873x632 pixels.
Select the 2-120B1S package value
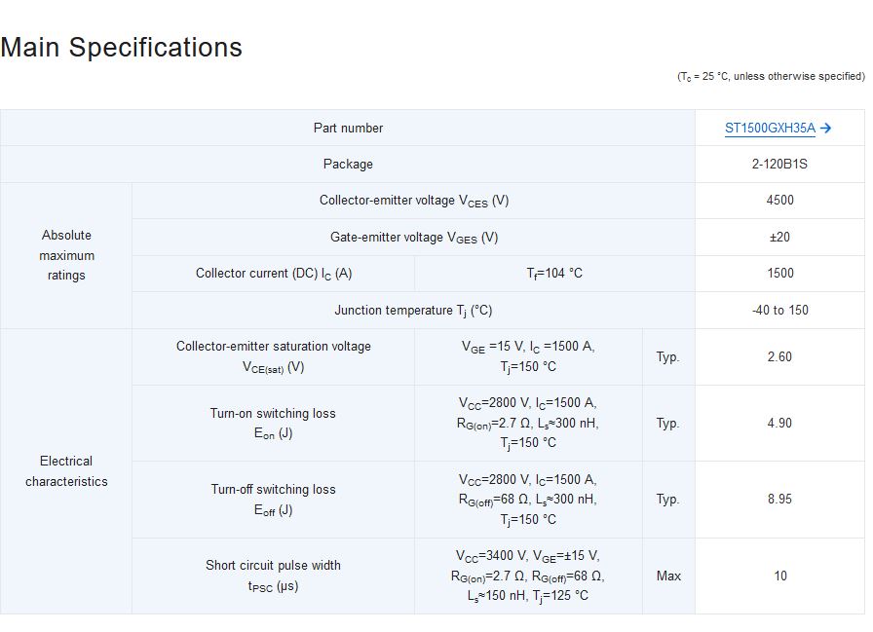pyautogui.click(x=779, y=165)
